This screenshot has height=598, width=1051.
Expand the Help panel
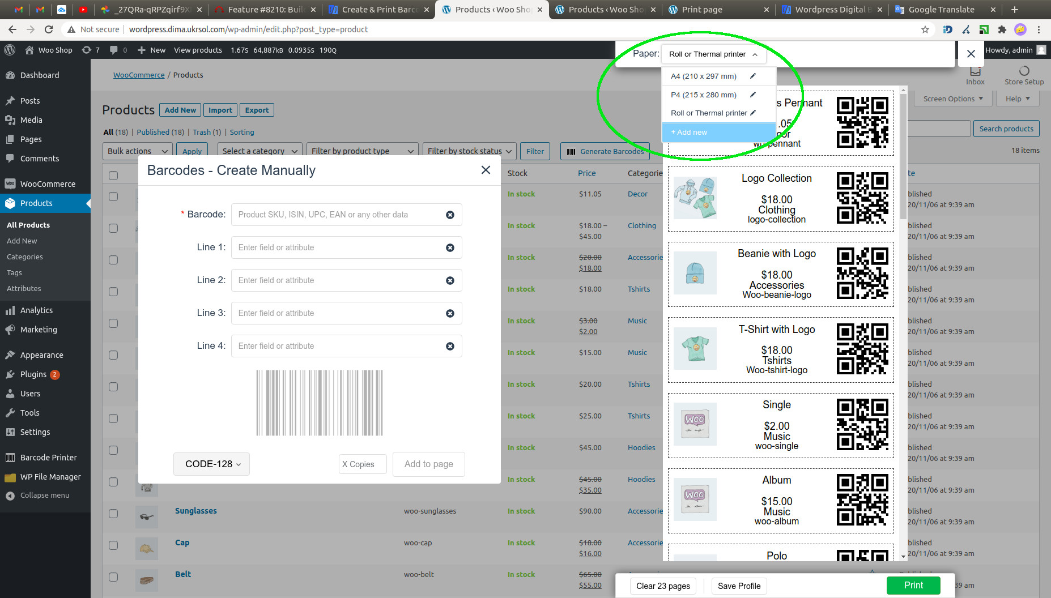coord(1018,99)
